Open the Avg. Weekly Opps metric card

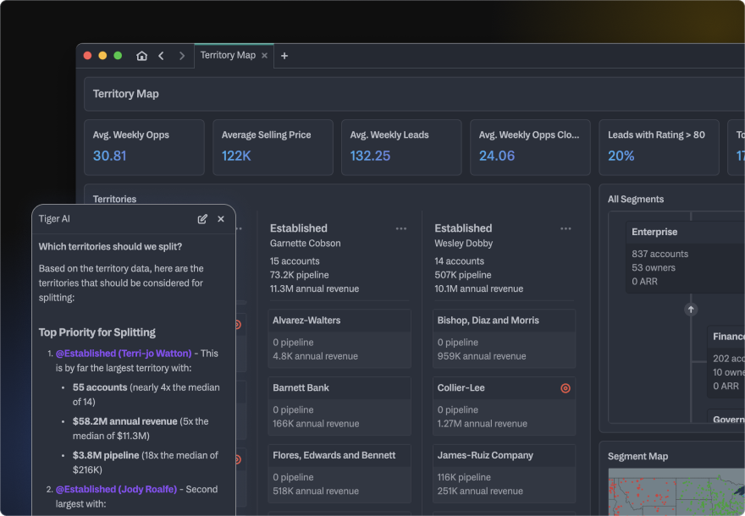[x=145, y=148]
